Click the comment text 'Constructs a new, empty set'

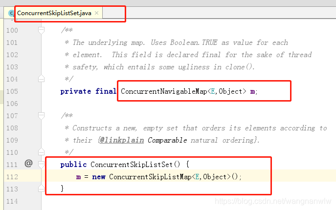click(x=125, y=128)
